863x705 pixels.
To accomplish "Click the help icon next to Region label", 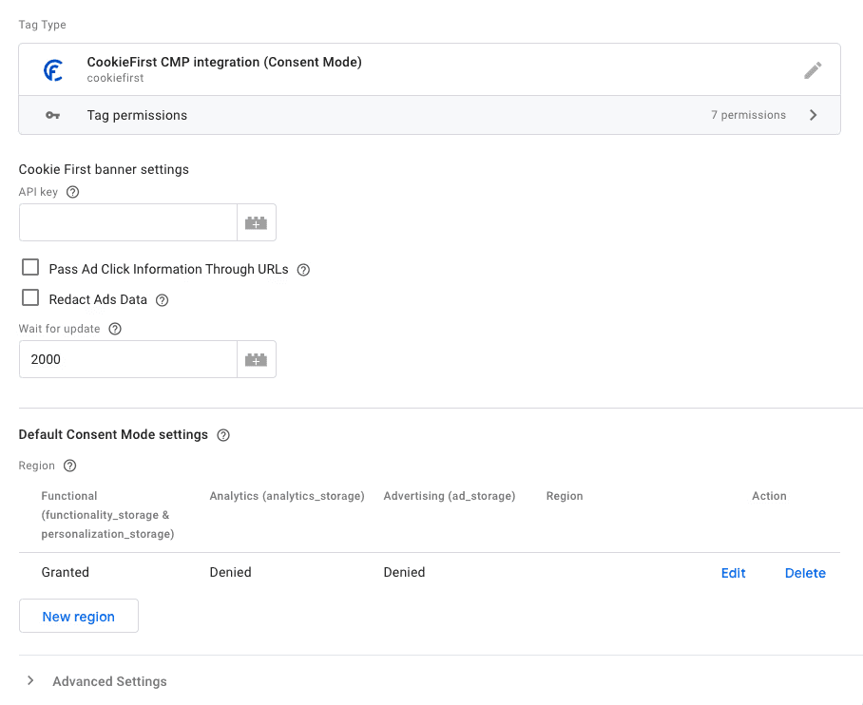I will point(69,466).
